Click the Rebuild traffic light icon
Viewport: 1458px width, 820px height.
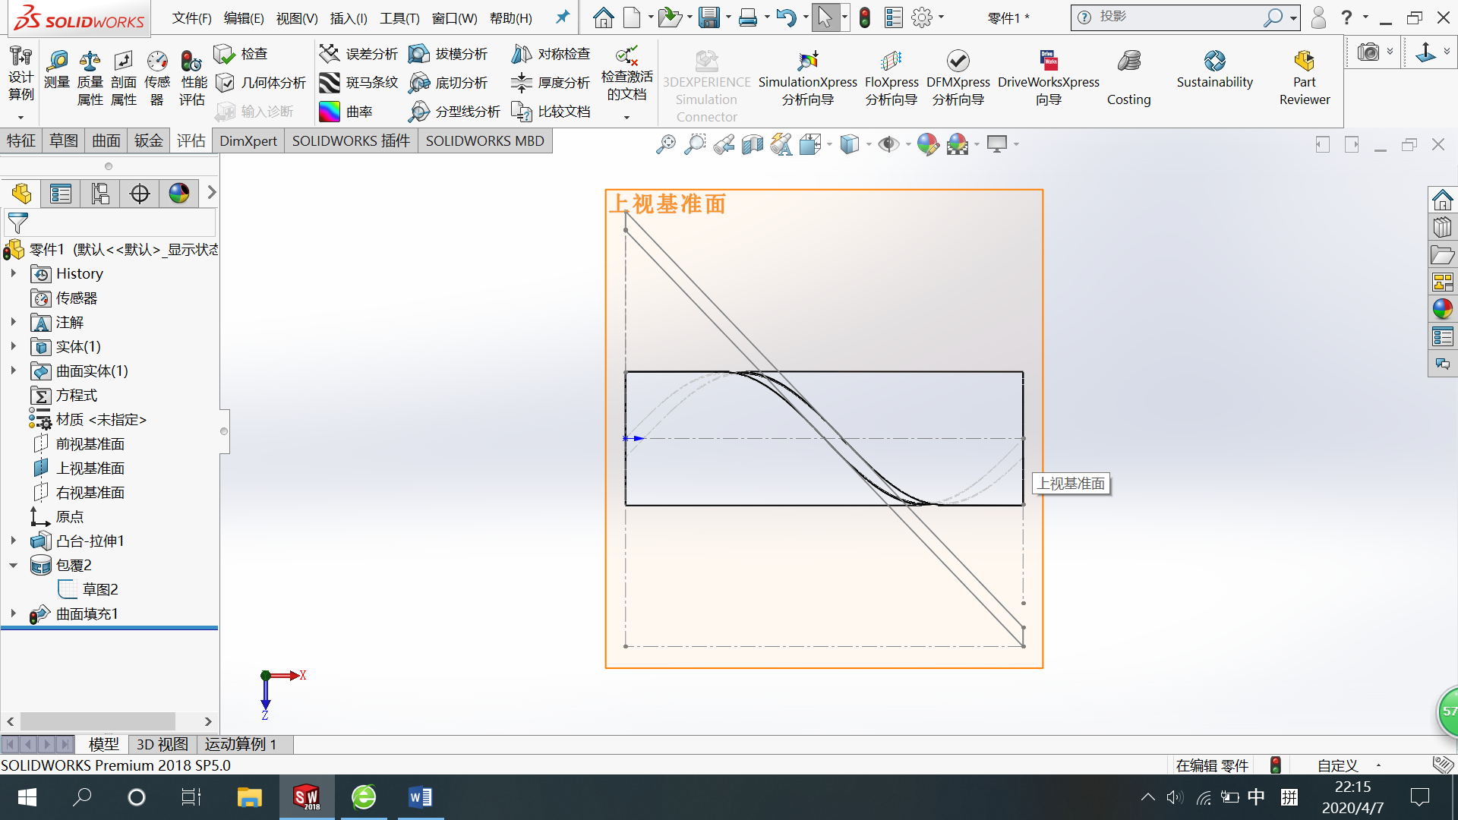pyautogui.click(x=865, y=17)
